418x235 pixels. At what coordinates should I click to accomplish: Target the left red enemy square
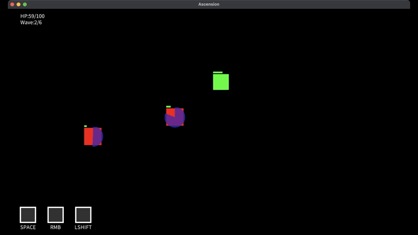(88, 136)
